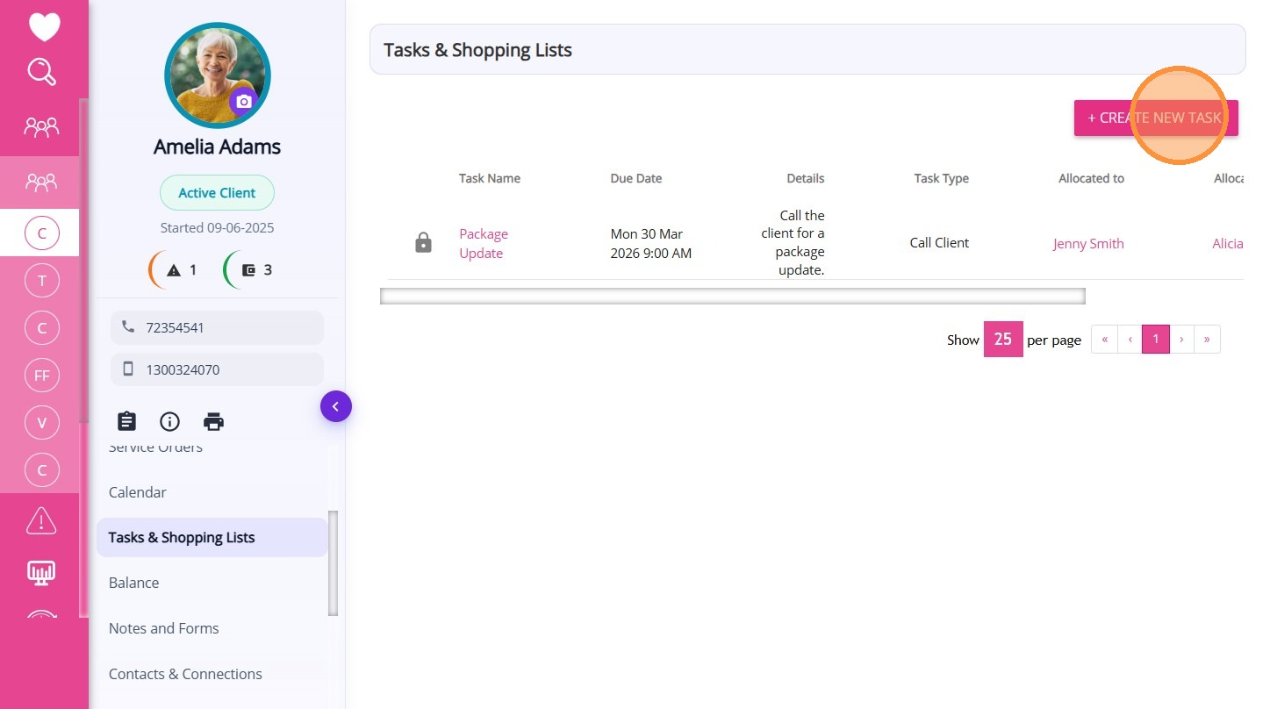Open the search magnifier icon
1270x709 pixels.
[42, 72]
